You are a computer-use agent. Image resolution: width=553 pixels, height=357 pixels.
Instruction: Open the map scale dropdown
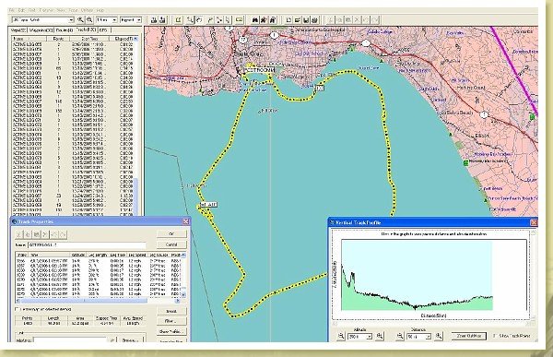[x=114, y=20]
